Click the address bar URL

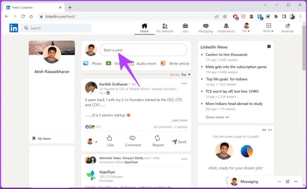[60, 16]
